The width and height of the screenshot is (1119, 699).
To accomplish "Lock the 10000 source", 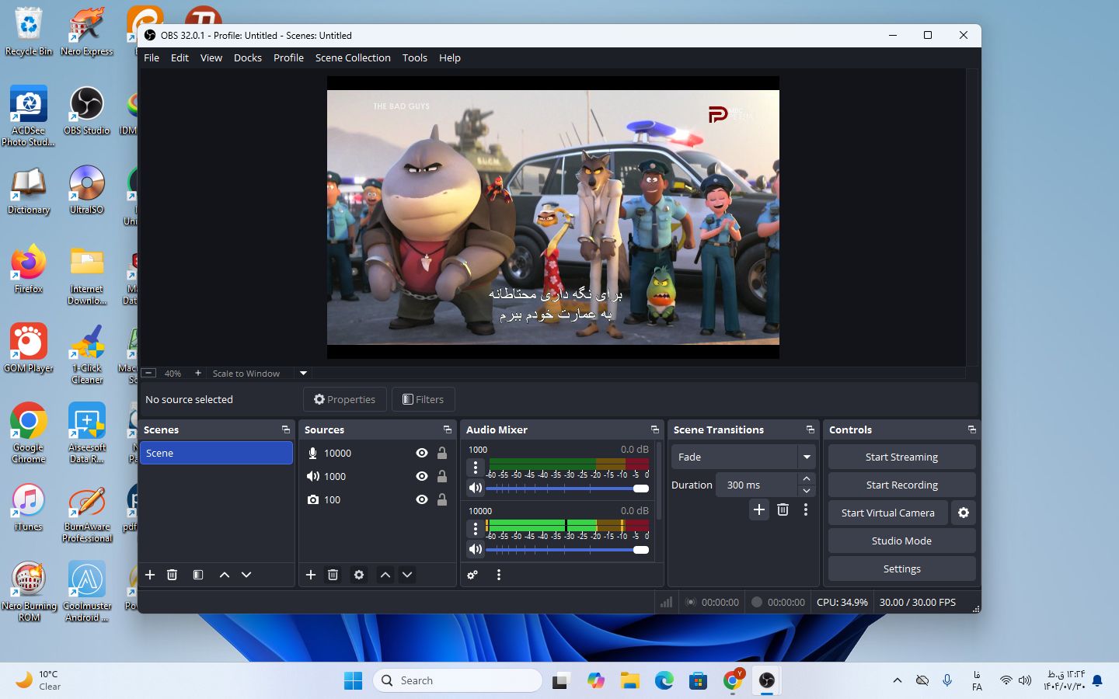I will 442,453.
